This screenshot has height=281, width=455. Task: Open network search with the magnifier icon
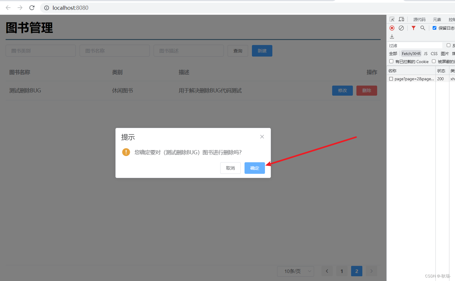[x=423, y=28]
